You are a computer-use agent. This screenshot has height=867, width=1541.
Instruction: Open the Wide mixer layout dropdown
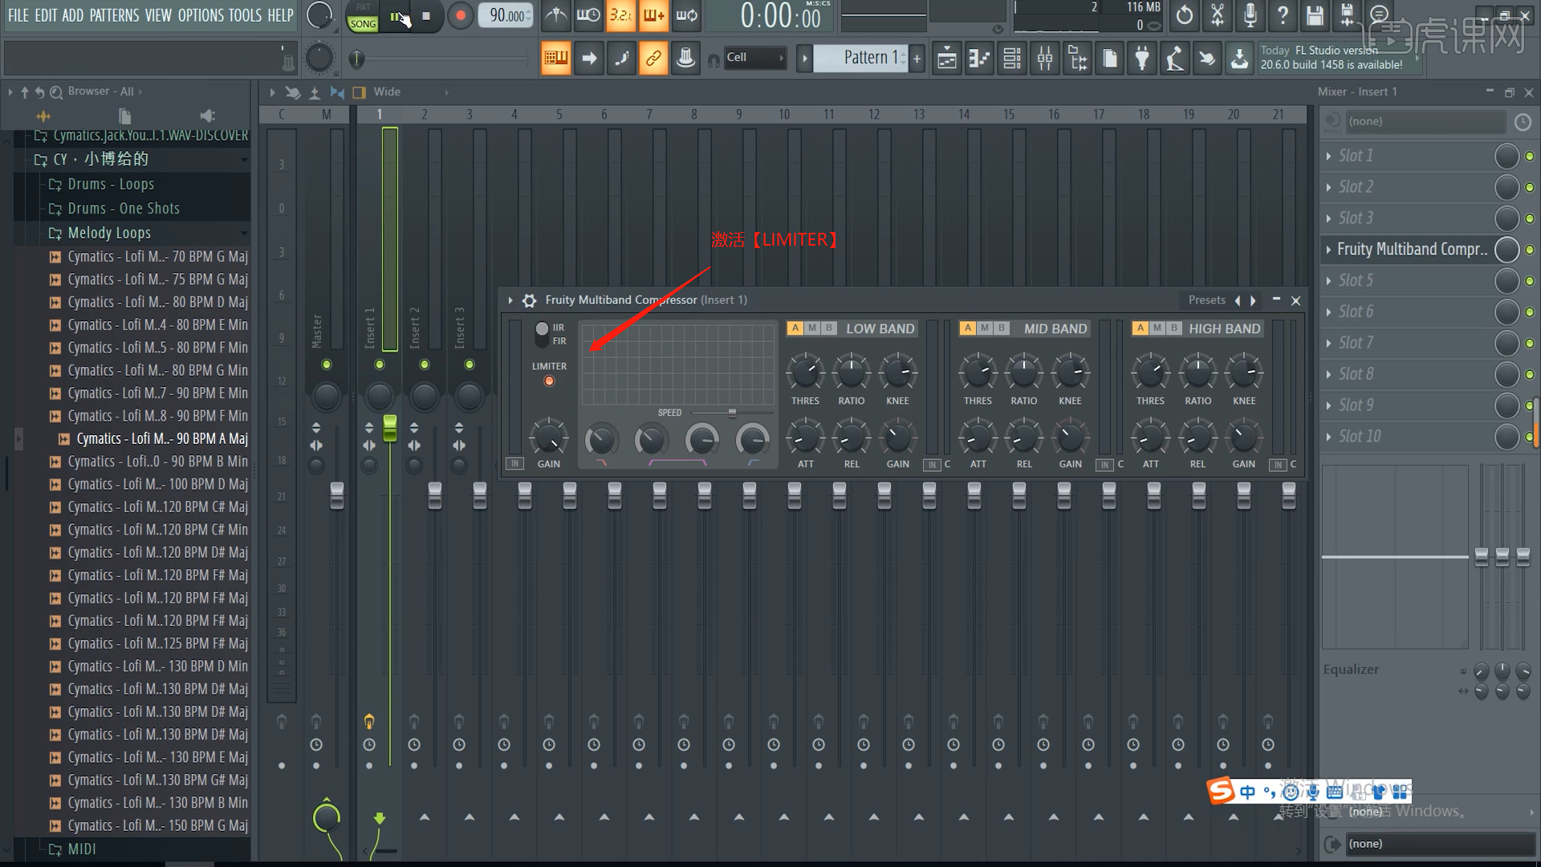[x=388, y=92]
